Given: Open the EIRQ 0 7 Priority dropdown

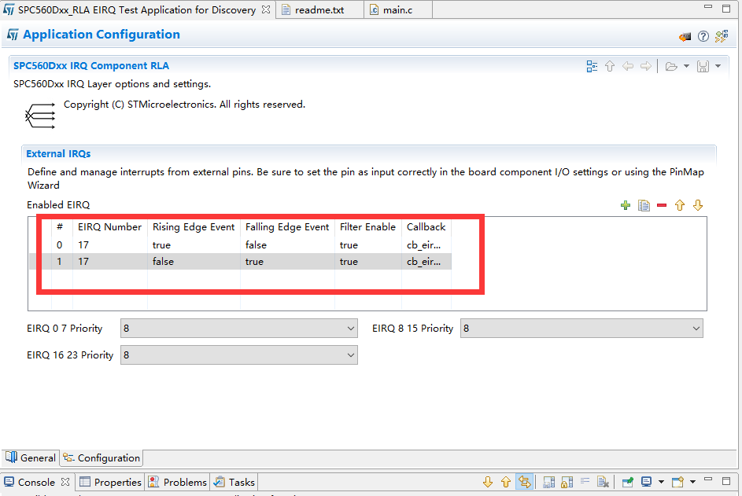Looking at the screenshot, I should click(x=239, y=328).
